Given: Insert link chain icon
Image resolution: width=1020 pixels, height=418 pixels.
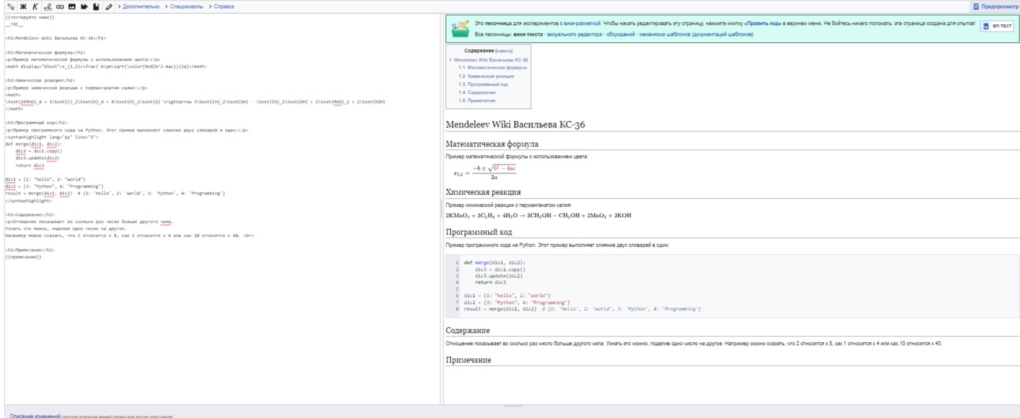Looking at the screenshot, I should 60,6.
